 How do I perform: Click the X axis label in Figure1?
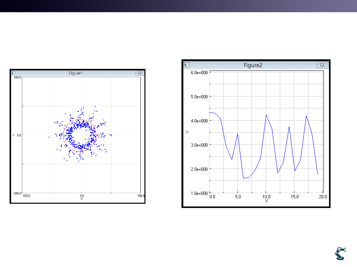pyautogui.click(x=82, y=199)
